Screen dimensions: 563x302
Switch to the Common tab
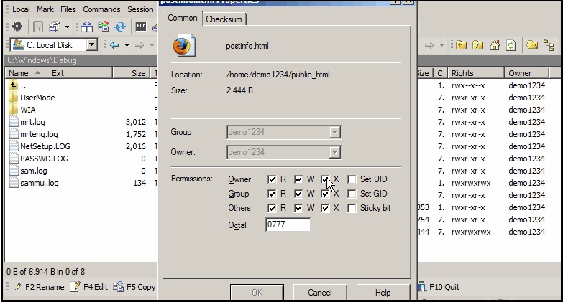coord(183,18)
